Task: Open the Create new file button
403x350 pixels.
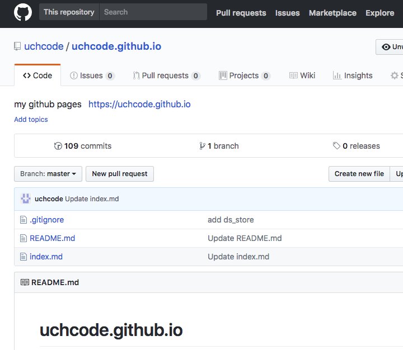Action: click(x=359, y=174)
